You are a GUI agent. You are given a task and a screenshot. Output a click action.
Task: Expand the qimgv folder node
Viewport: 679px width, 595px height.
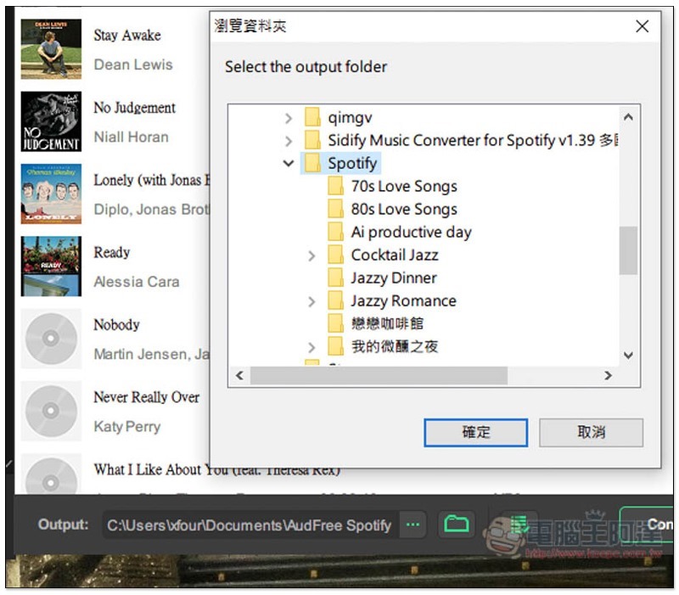pos(289,118)
